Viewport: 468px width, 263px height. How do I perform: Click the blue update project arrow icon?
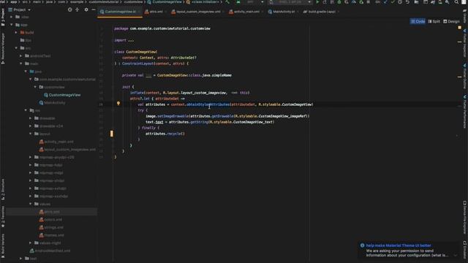[385, 2]
